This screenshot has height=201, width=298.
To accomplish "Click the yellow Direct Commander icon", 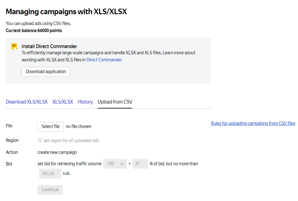I will coord(14,46).
